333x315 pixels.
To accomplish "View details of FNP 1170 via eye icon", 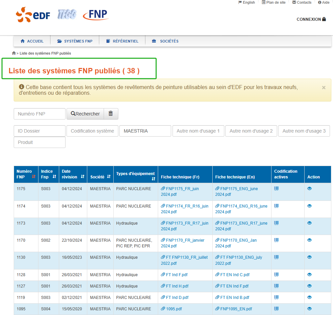I will [309, 240].
